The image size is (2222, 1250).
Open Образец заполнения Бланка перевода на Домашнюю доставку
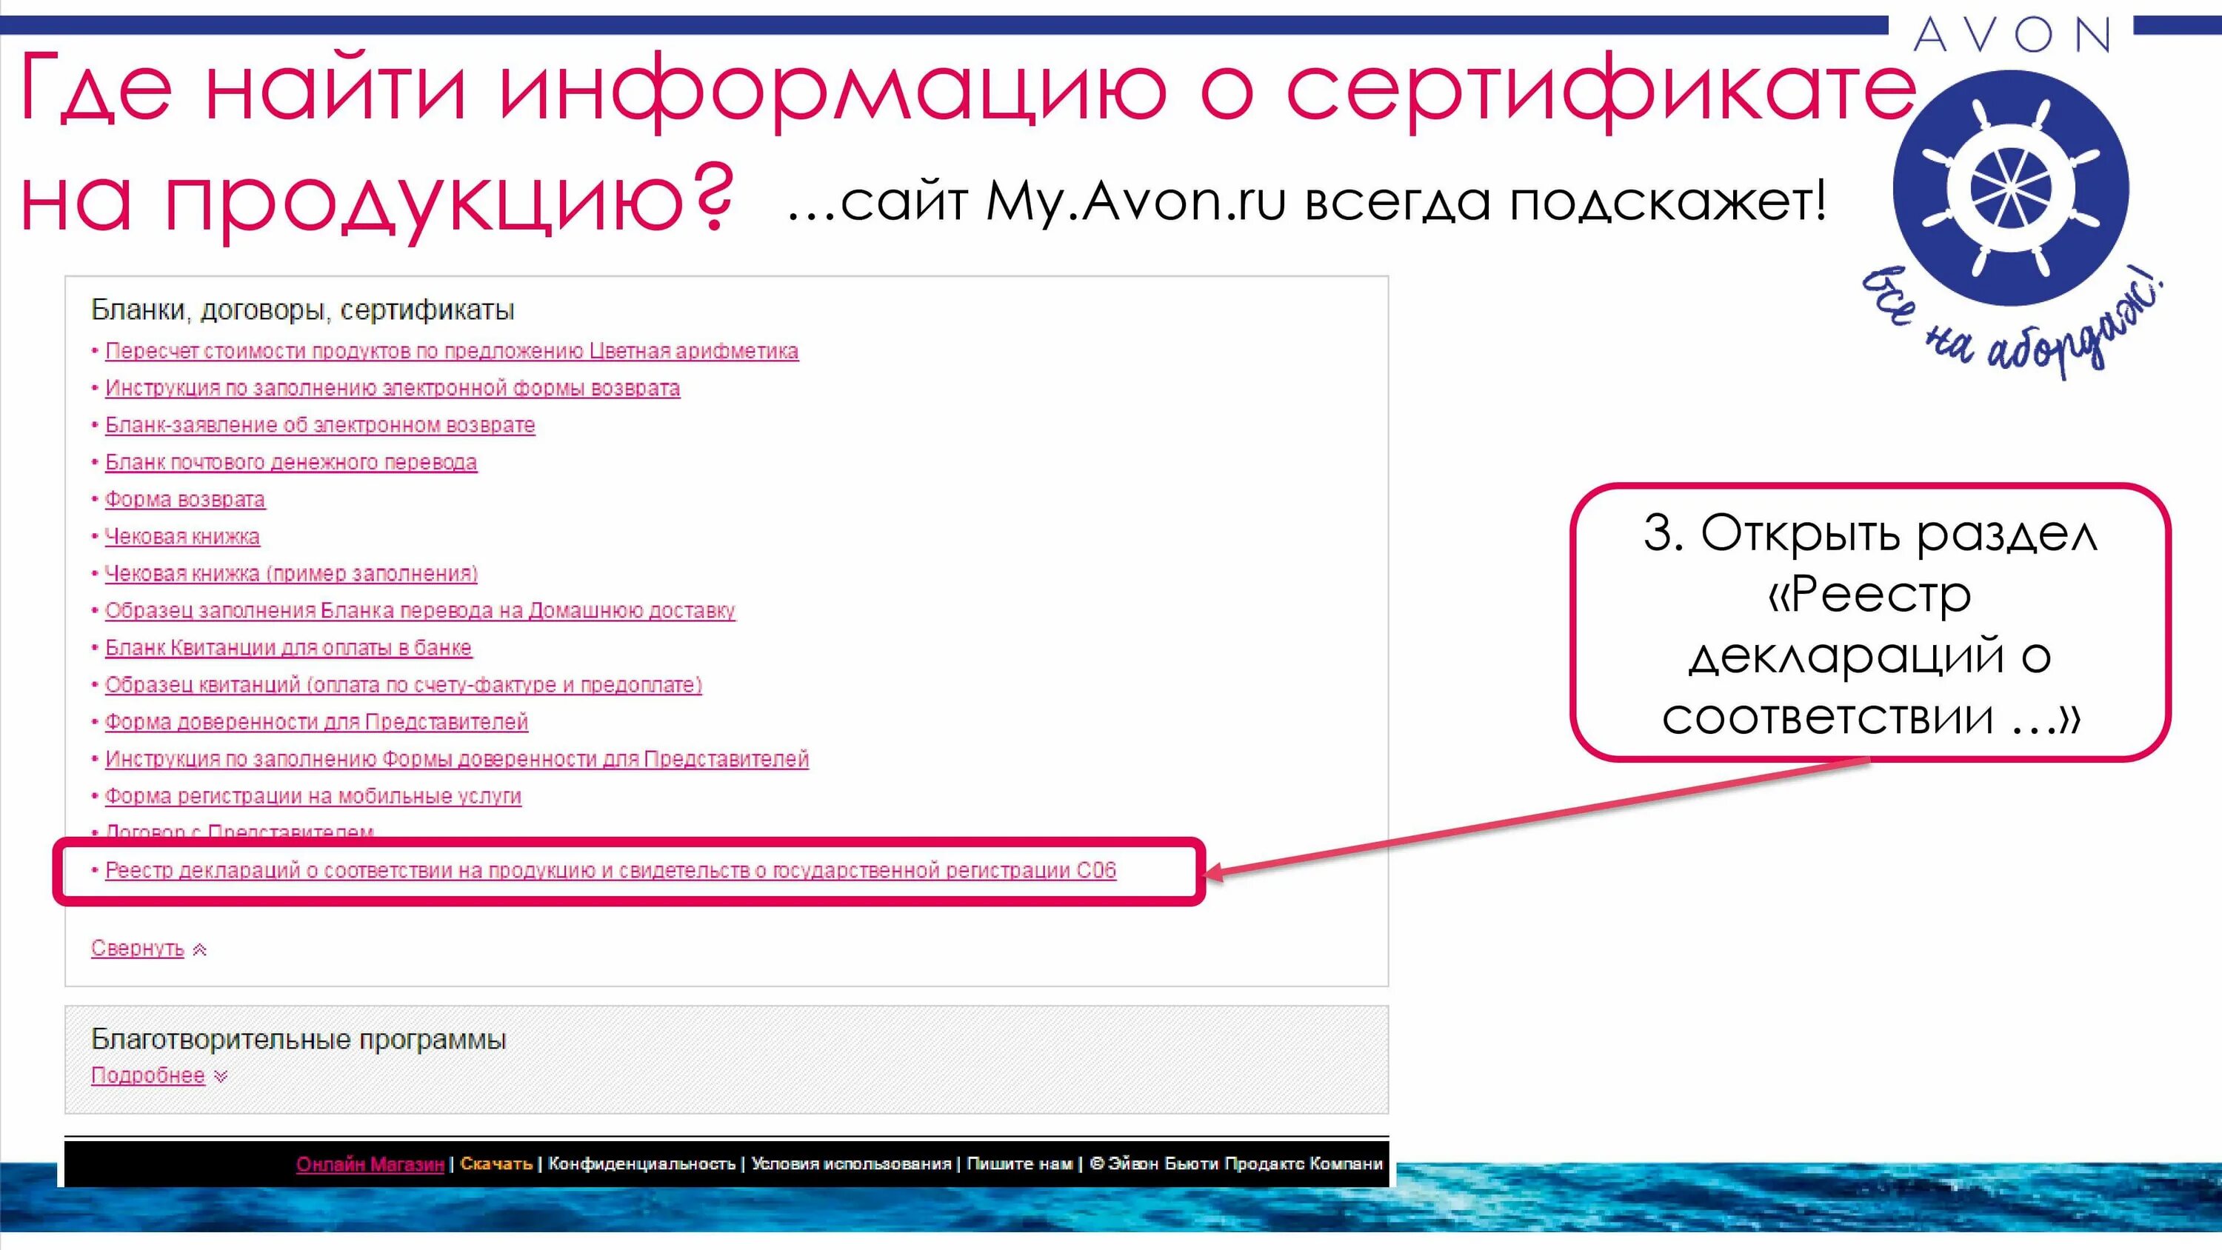420,611
